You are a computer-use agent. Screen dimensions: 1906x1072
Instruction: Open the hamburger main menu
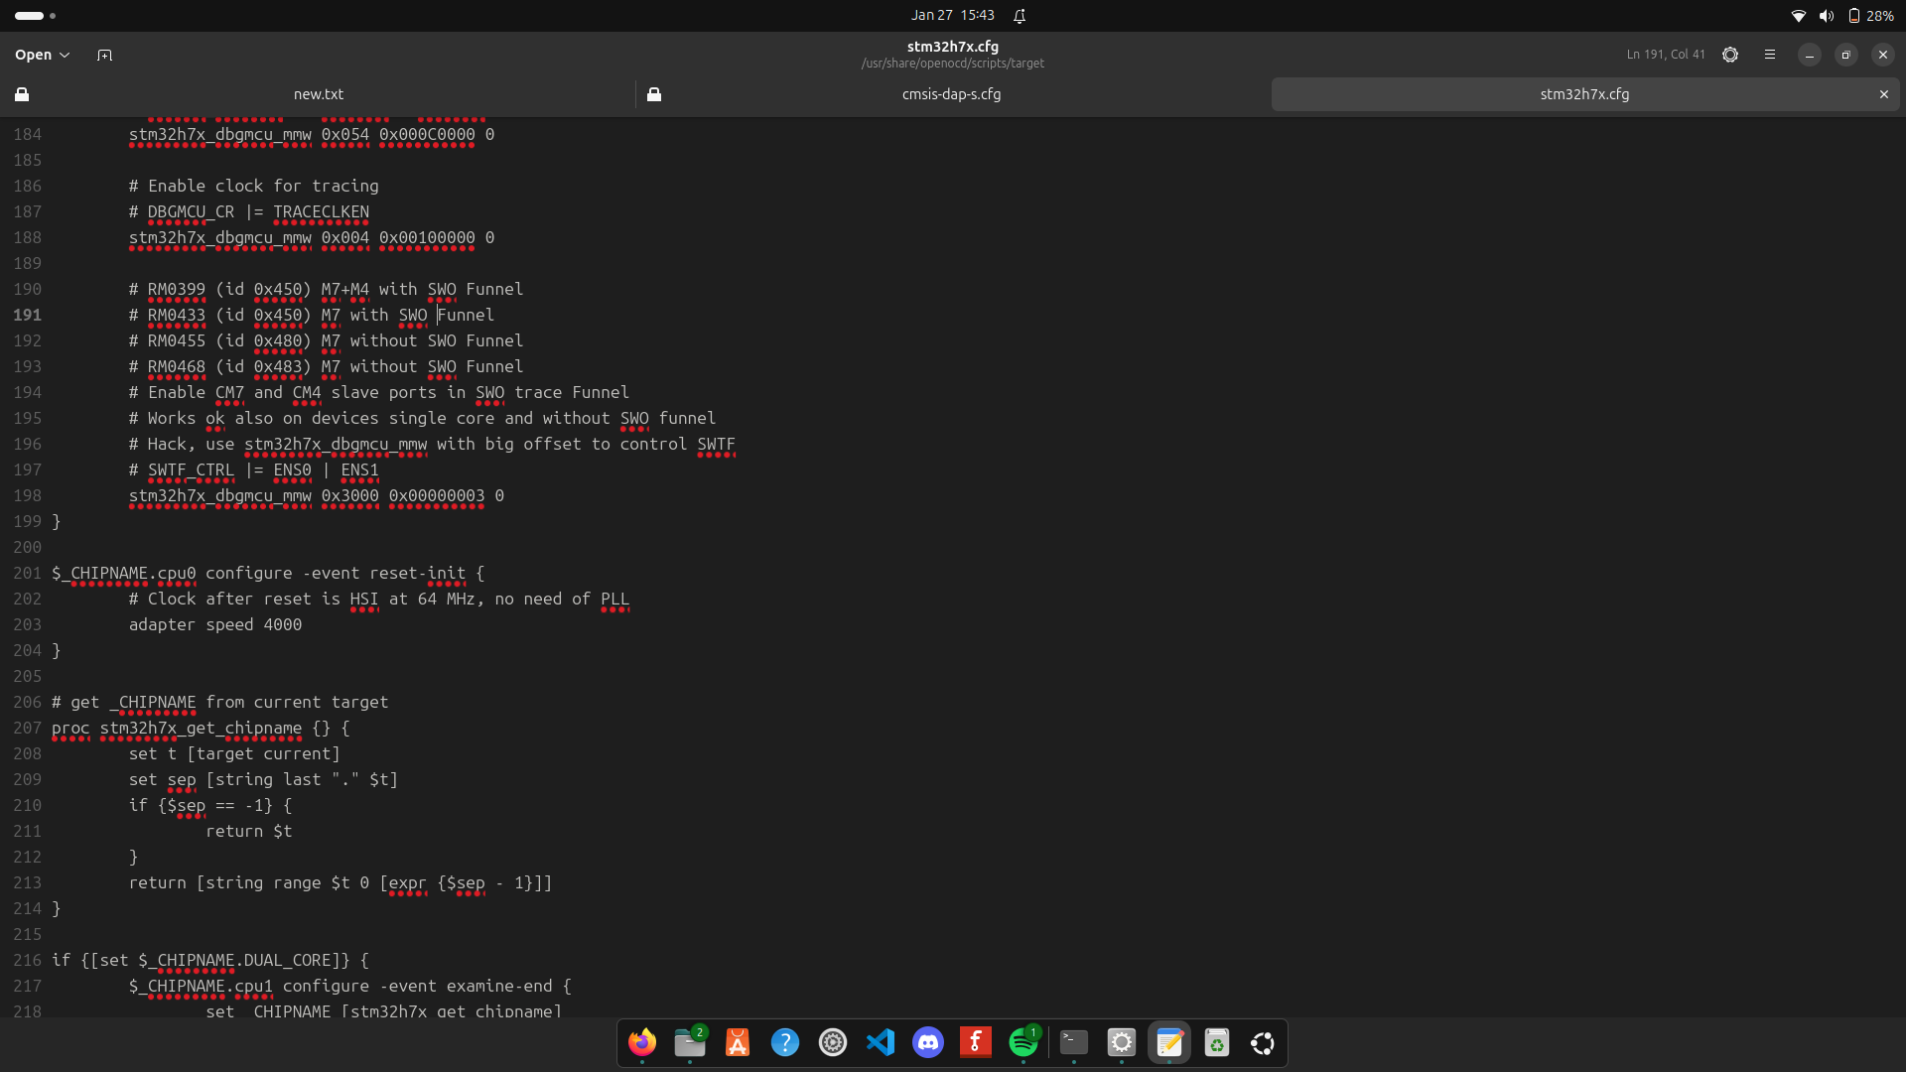[1770, 55]
